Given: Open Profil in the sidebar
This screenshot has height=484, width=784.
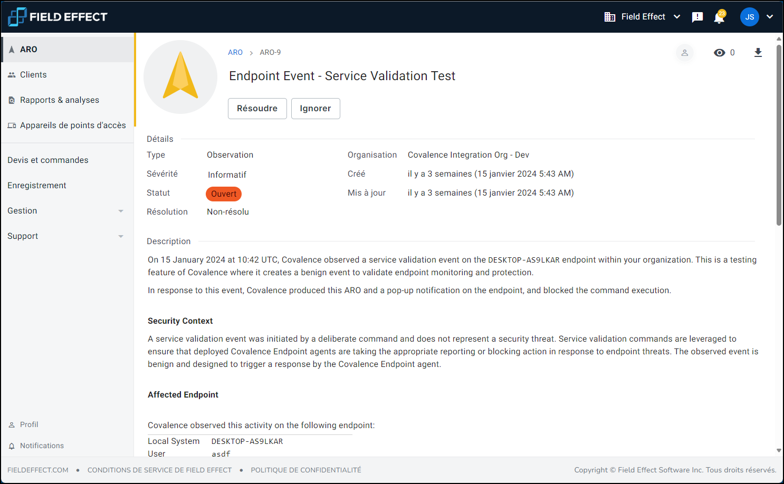Looking at the screenshot, I should [x=68, y=425].
